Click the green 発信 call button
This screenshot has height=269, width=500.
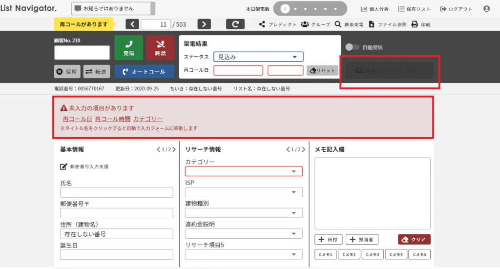pyautogui.click(x=128, y=48)
